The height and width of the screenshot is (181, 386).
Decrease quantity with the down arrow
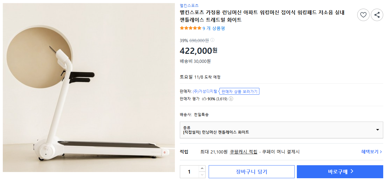203,175
